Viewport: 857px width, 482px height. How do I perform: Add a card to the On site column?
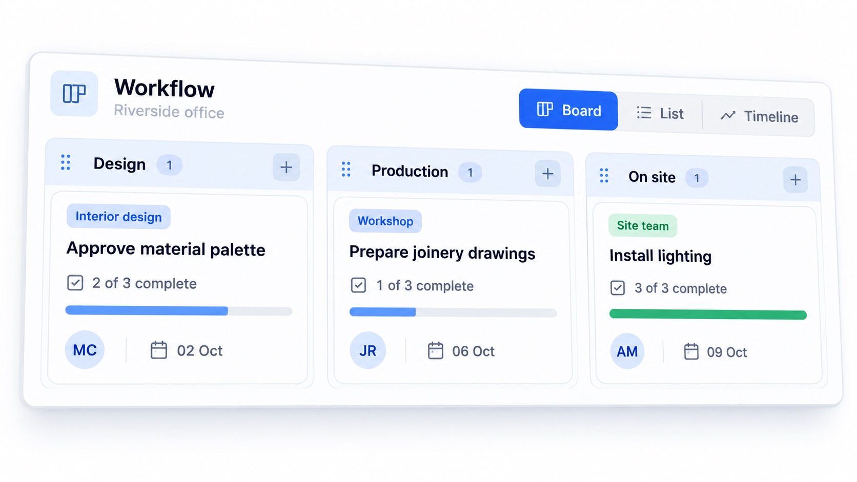click(x=795, y=180)
